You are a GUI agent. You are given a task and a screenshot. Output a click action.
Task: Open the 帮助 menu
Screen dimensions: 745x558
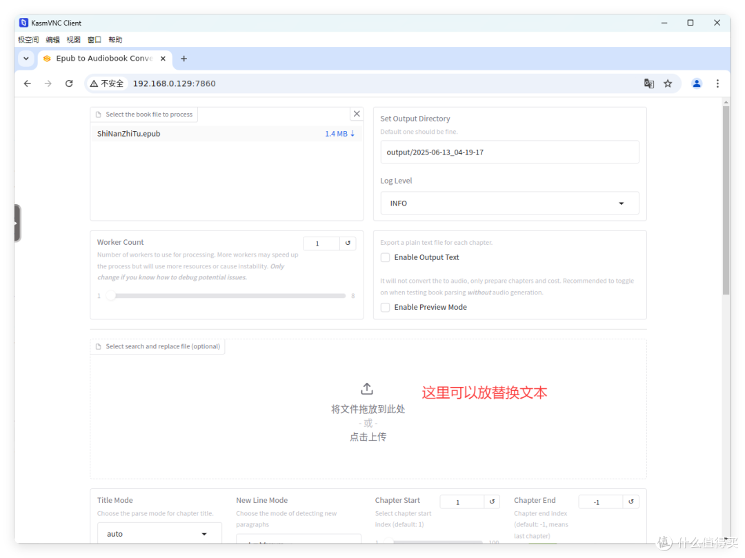click(x=115, y=40)
